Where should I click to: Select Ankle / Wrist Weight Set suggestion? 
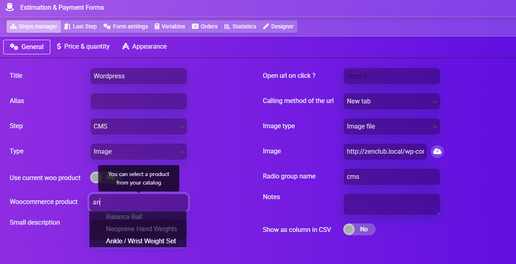pyautogui.click(x=138, y=241)
